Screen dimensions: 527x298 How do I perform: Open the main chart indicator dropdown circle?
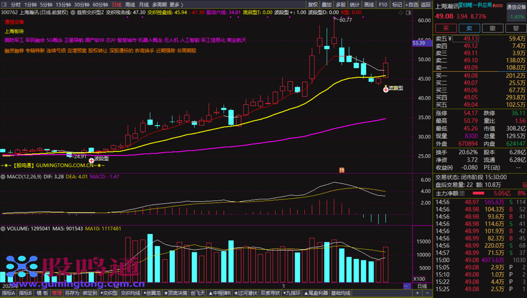click(x=73, y=13)
